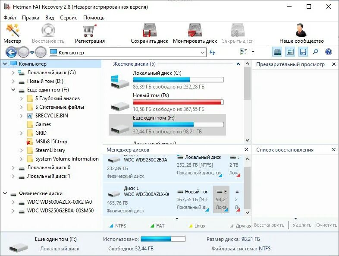Click the deleted MSIb815f.tmp file
339x256 pixels.
click(51, 142)
